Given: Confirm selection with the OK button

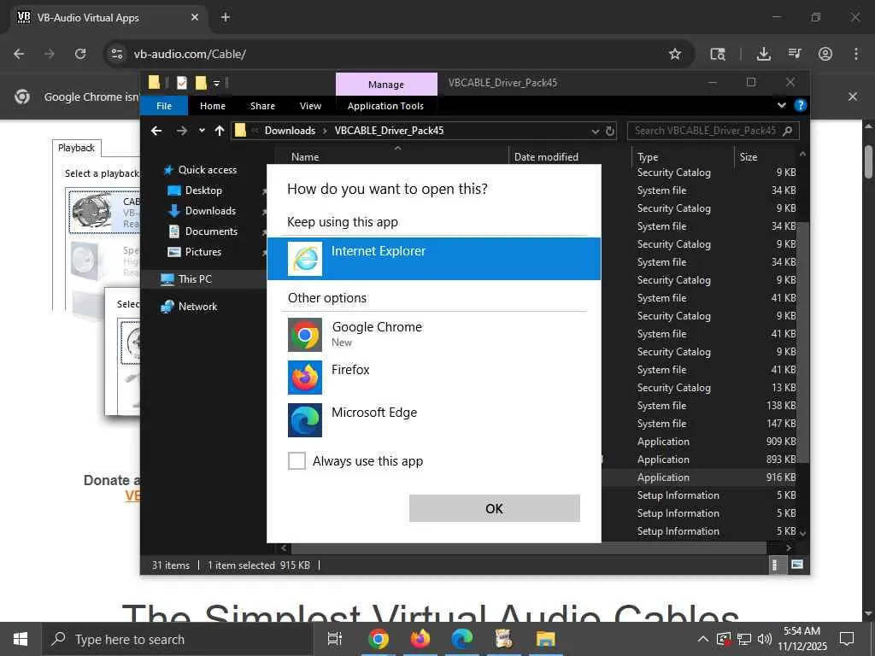Looking at the screenshot, I should (x=495, y=508).
